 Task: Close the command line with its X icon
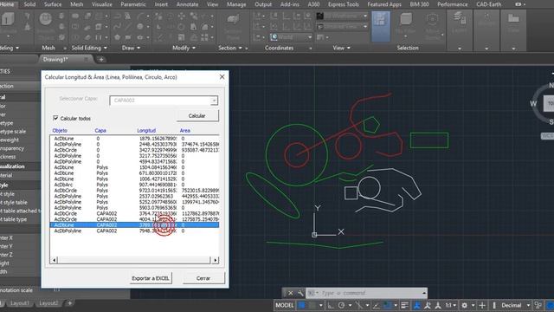(x=291, y=293)
